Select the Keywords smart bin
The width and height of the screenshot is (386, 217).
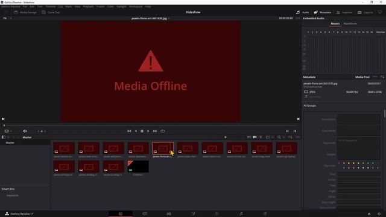tap(13, 195)
